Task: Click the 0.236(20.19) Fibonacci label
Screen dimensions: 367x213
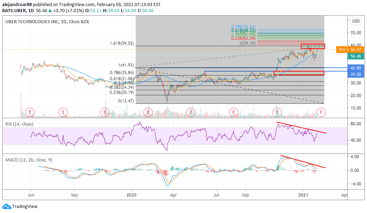Action: 122,92
